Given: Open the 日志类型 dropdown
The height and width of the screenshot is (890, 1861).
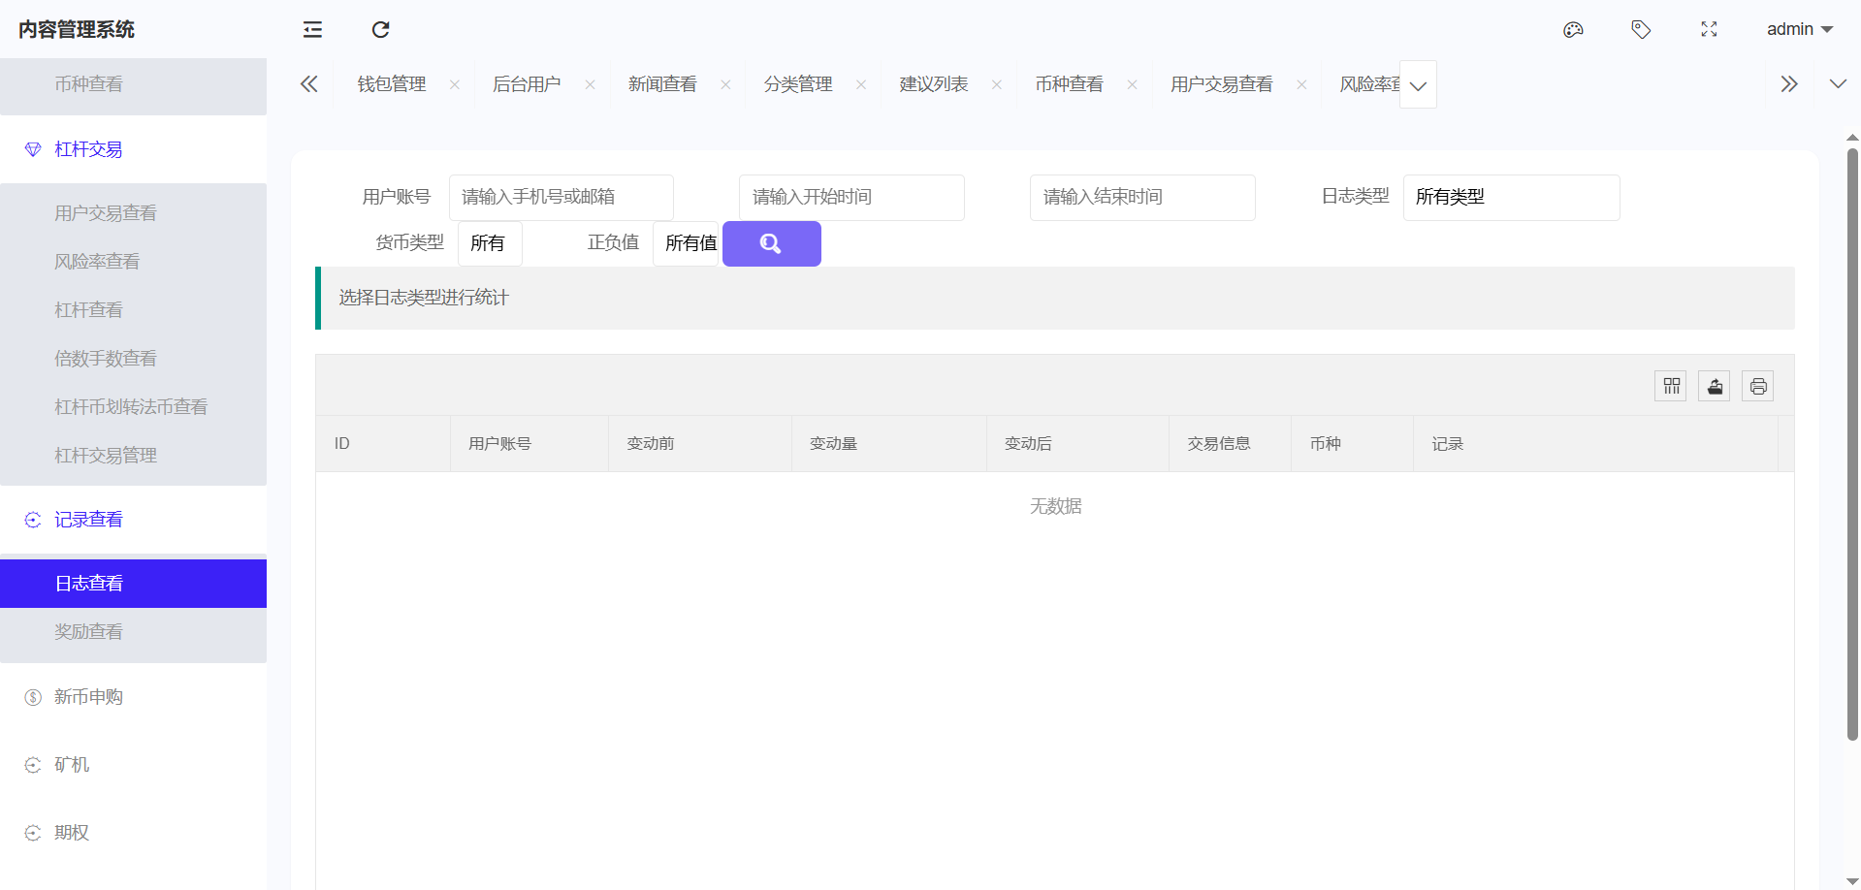Looking at the screenshot, I should tap(1510, 198).
